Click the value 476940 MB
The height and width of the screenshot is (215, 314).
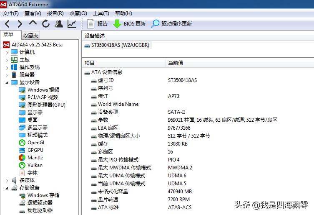coord(180,192)
